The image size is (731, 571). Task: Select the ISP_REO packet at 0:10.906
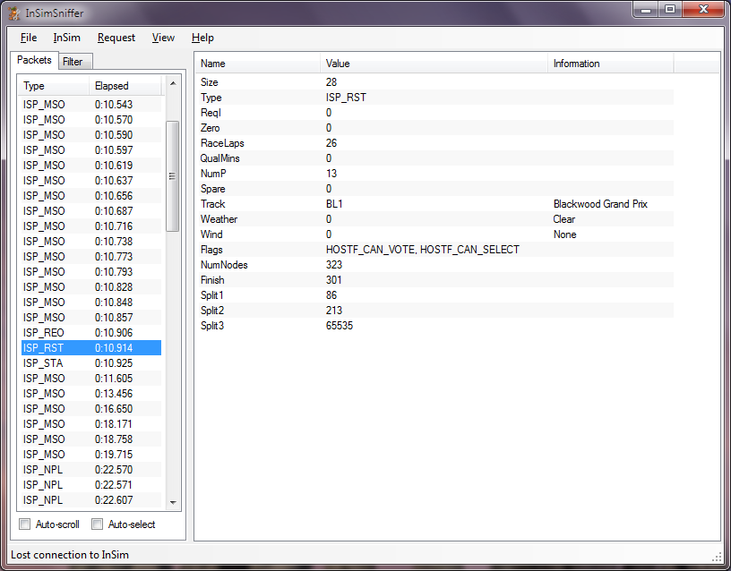(x=91, y=333)
